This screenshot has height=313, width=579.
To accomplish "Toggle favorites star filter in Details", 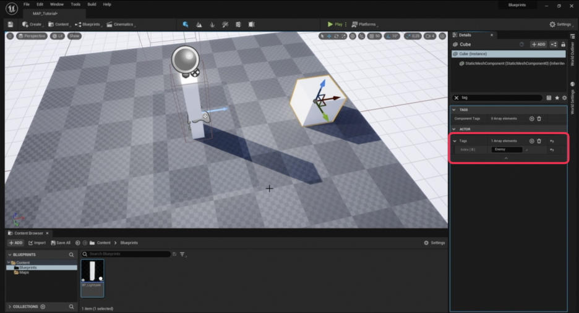I will coord(557,98).
